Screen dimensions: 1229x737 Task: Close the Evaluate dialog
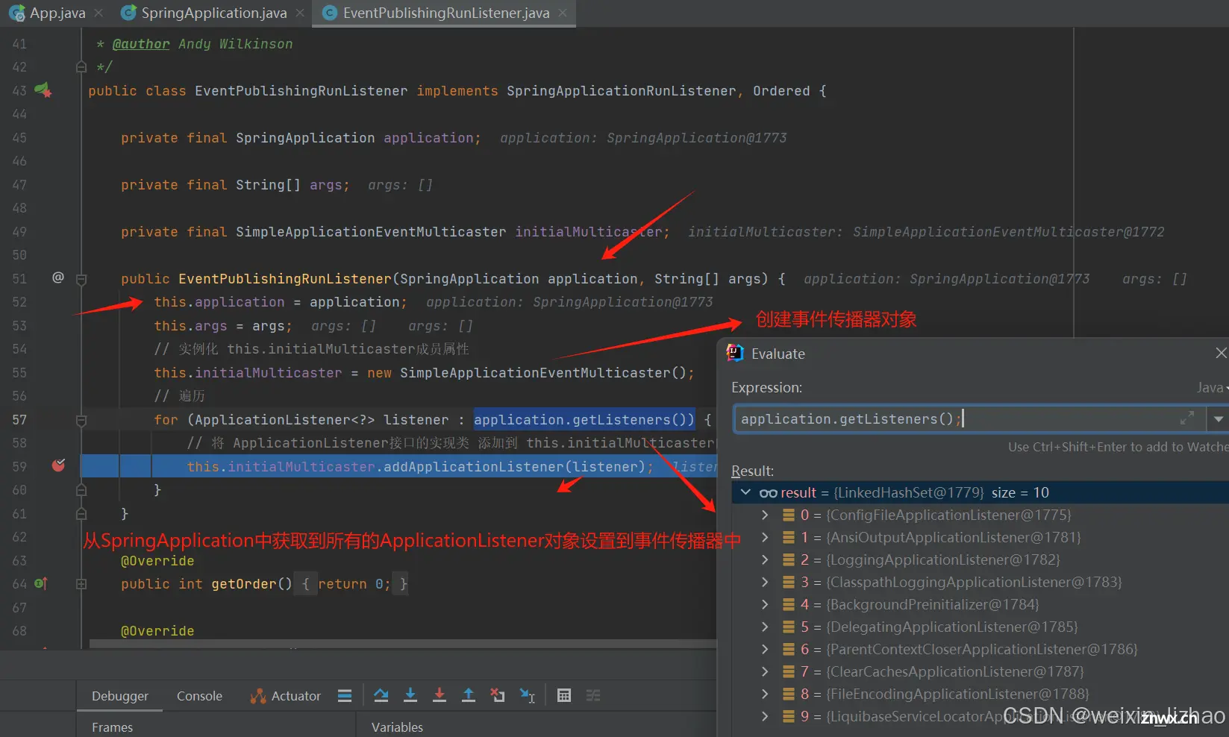point(1221,353)
